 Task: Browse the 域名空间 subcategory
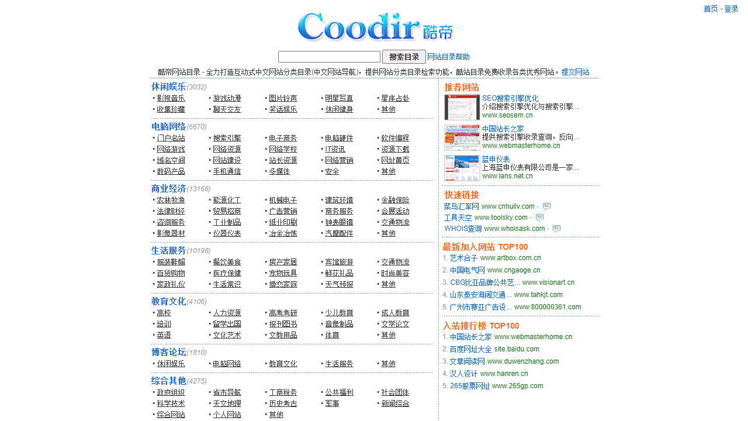pos(171,160)
